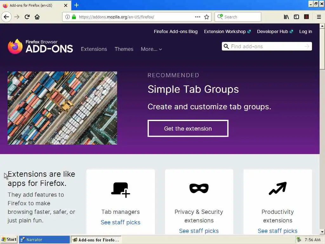Click the taskbar clock showing 7:56 AM
The height and width of the screenshot is (244, 325).
pos(313,240)
